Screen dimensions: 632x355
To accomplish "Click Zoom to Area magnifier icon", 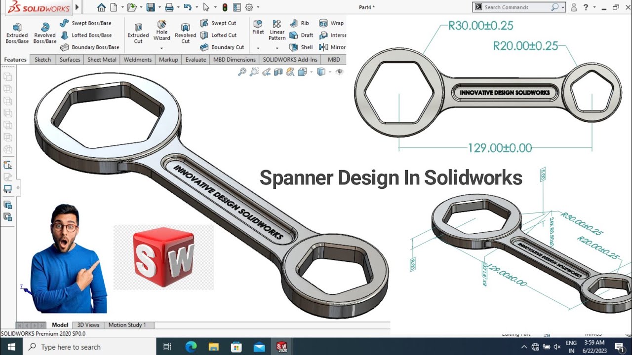I will (x=254, y=72).
